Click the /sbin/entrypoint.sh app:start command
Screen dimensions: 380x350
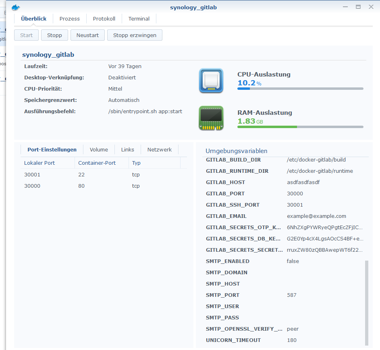(145, 112)
